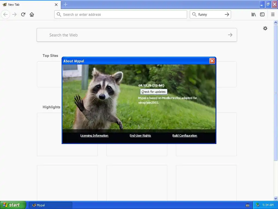Screen dimensions: 278x209
Task: Go back with the back arrow button
Action: 5,14
